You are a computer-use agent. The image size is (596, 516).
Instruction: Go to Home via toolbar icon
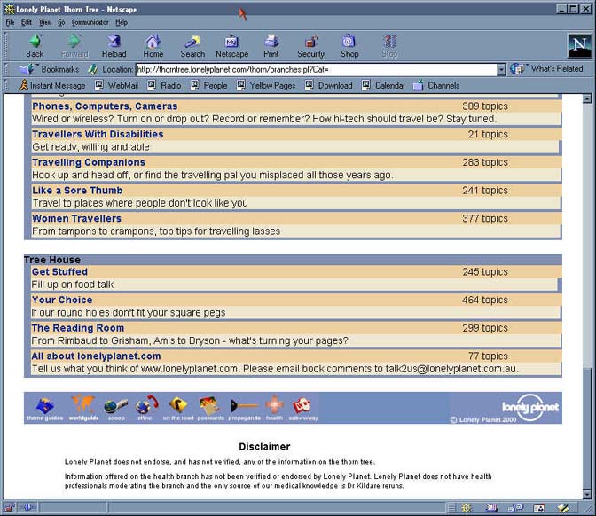153,45
